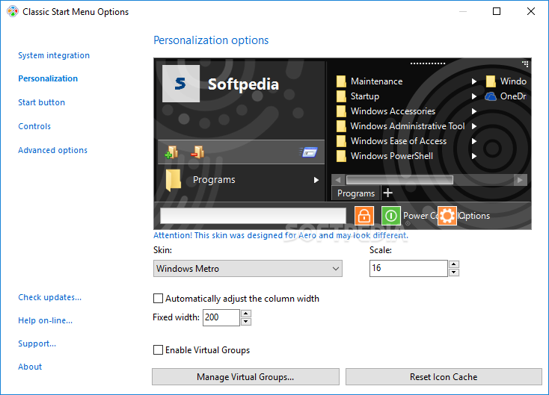Click the search box in menu preview
549x395 pixels.
click(x=253, y=216)
